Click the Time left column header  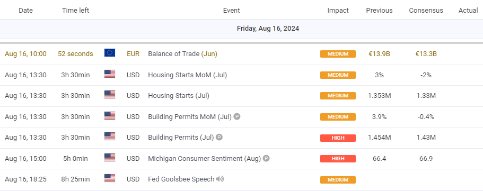tap(75, 11)
